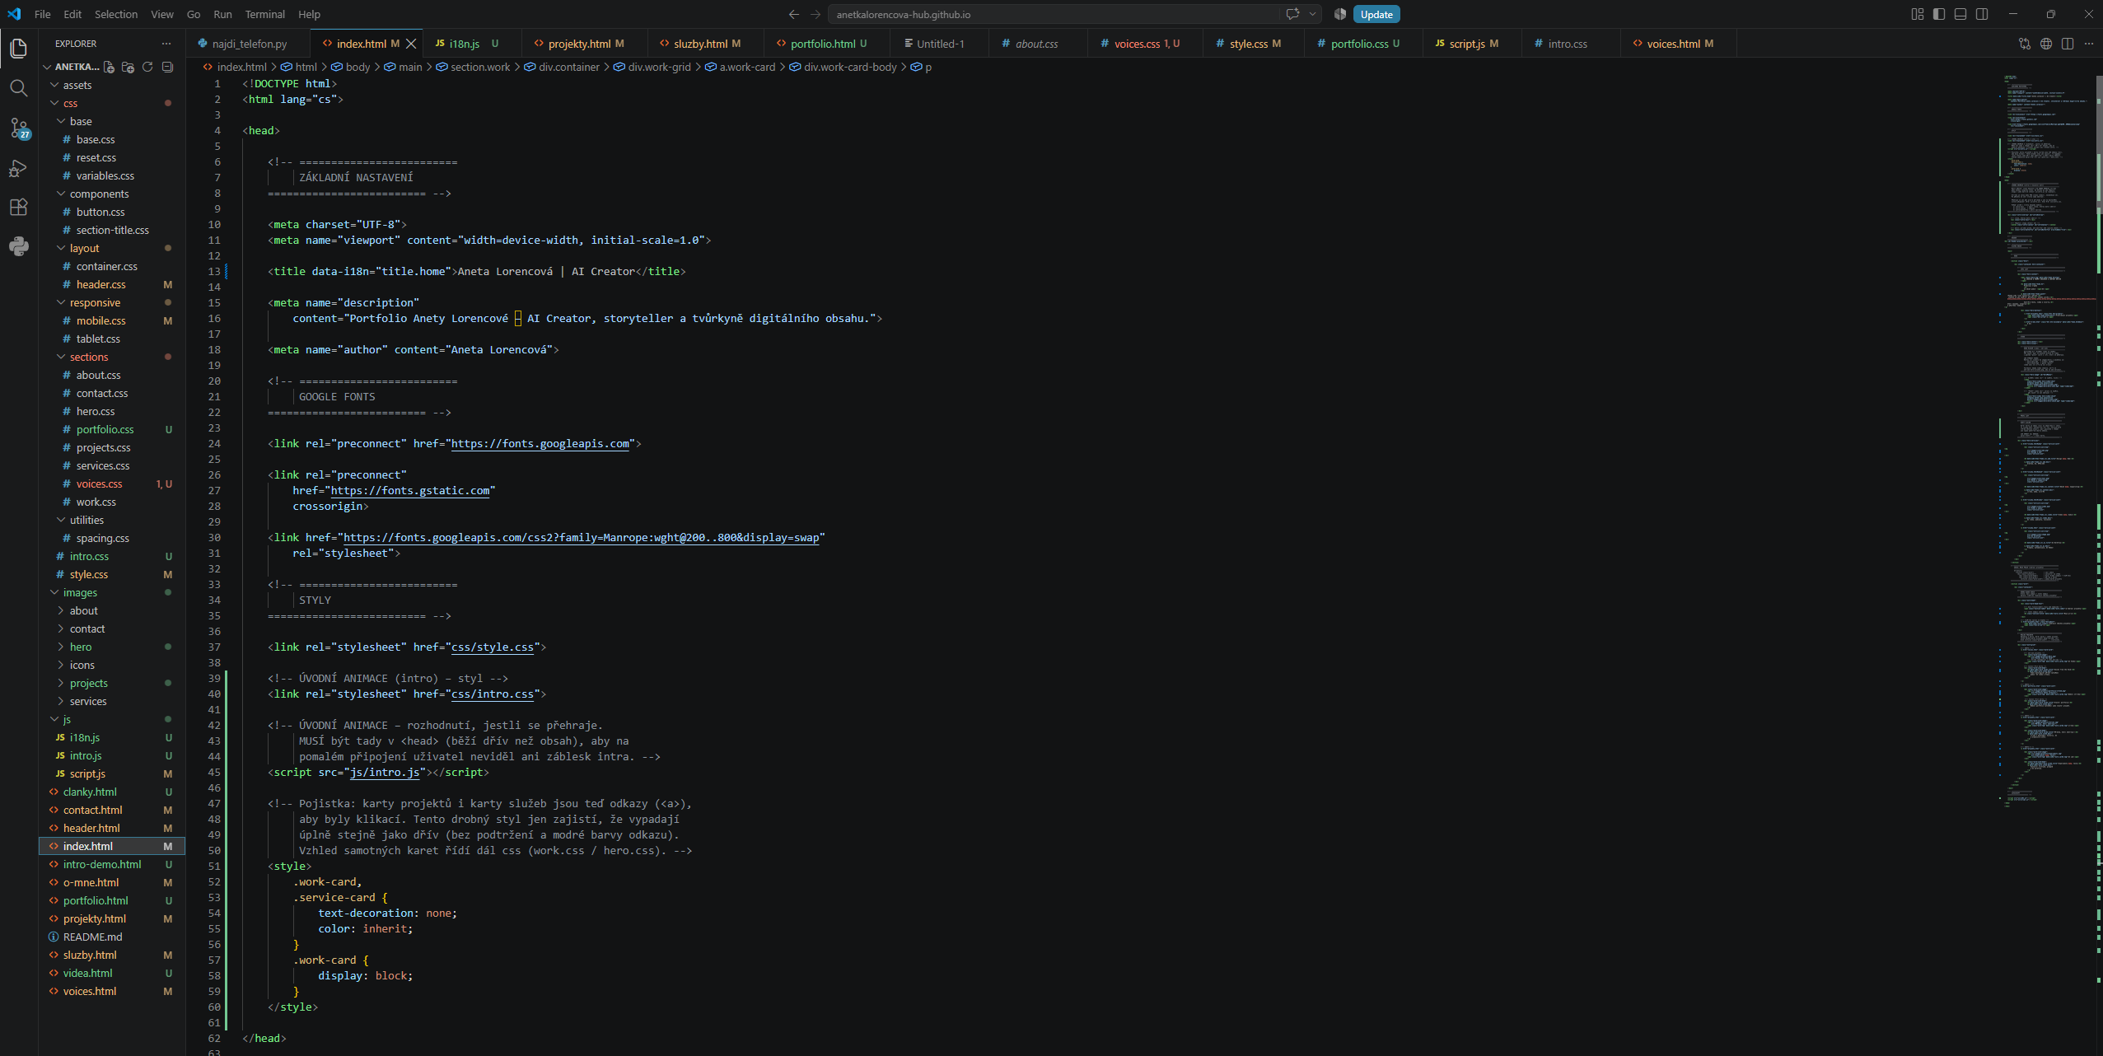
Task: Open the Extensions view
Action: tap(18, 207)
